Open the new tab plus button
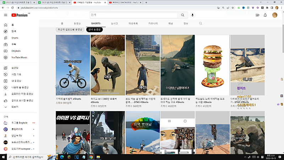This screenshot has width=284, height=160. (146, 2)
